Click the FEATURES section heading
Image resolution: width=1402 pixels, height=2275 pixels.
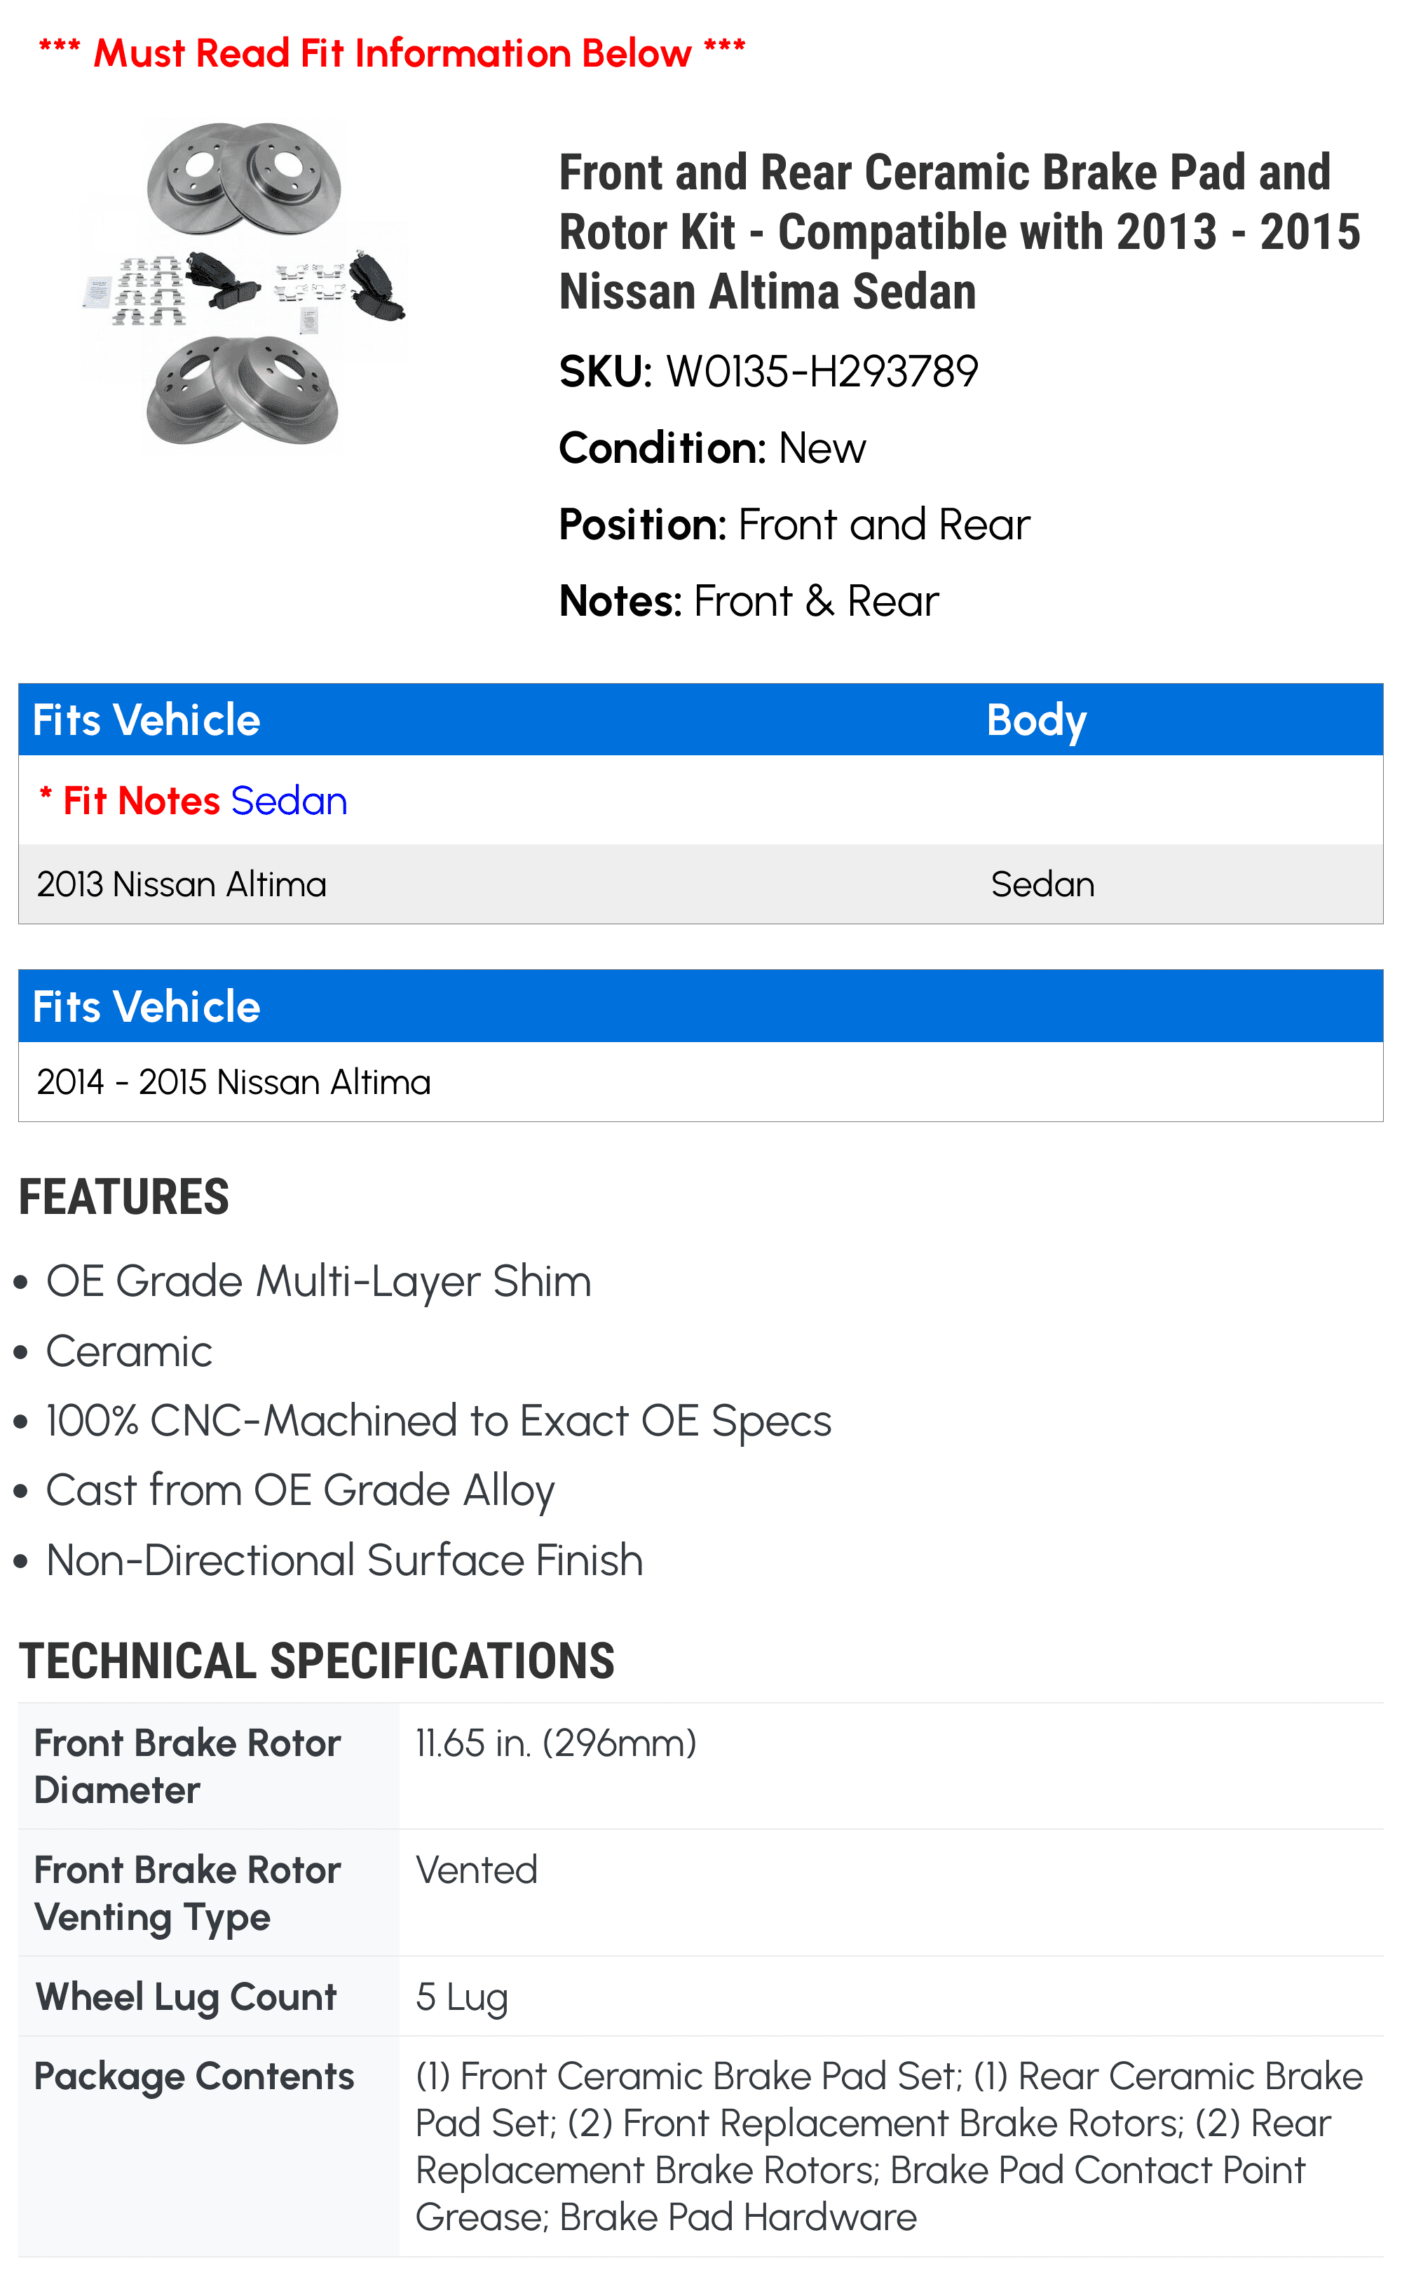[123, 1196]
